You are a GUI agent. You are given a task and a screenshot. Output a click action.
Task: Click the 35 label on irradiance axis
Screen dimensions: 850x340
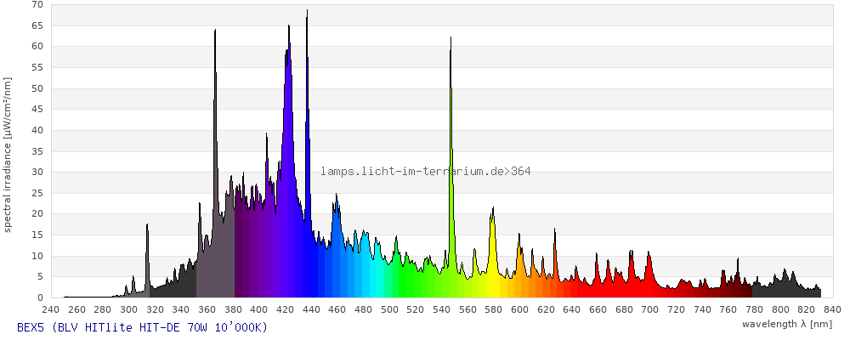[x=37, y=151]
